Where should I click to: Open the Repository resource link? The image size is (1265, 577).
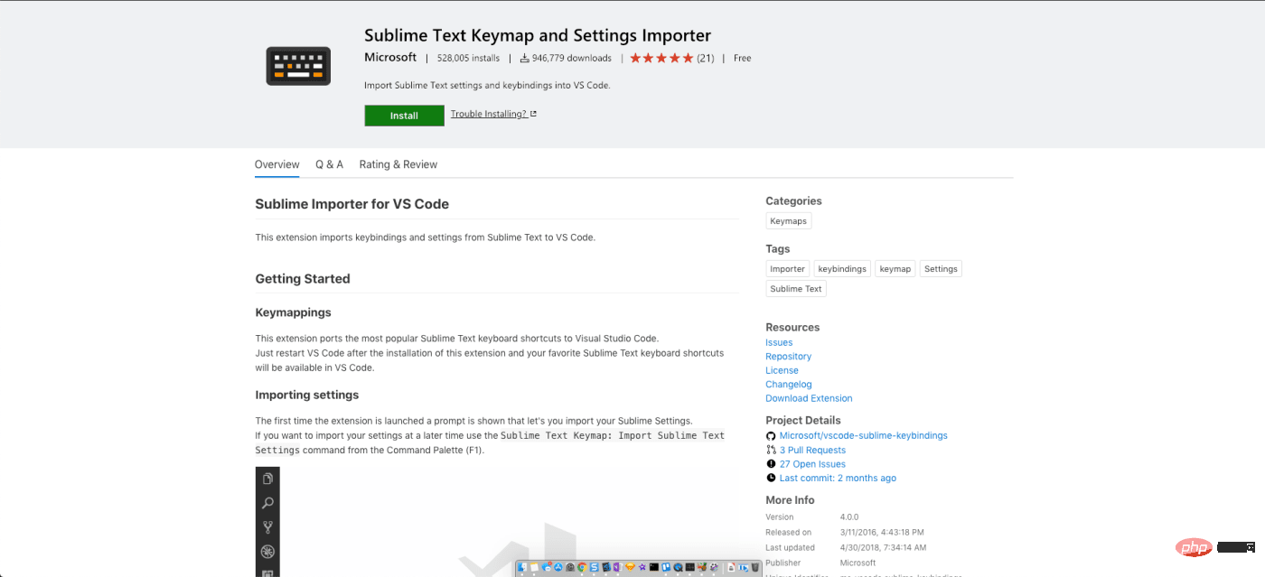[x=788, y=356]
